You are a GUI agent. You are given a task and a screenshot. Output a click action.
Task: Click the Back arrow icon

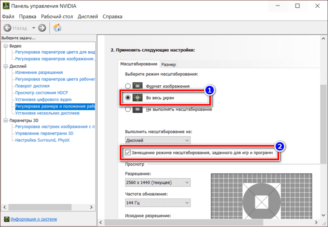[8, 28]
